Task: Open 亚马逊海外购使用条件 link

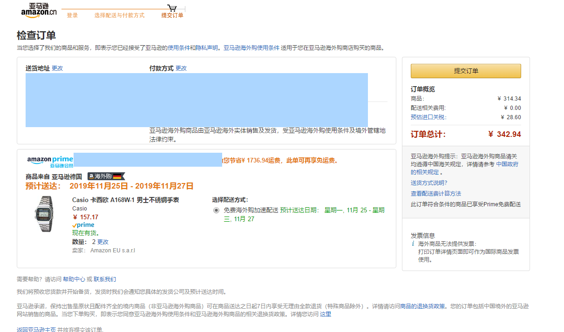Action: click(x=251, y=47)
